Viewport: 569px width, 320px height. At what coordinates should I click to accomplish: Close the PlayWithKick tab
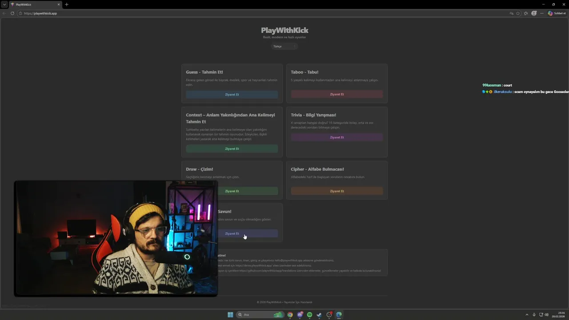pyautogui.click(x=58, y=4)
